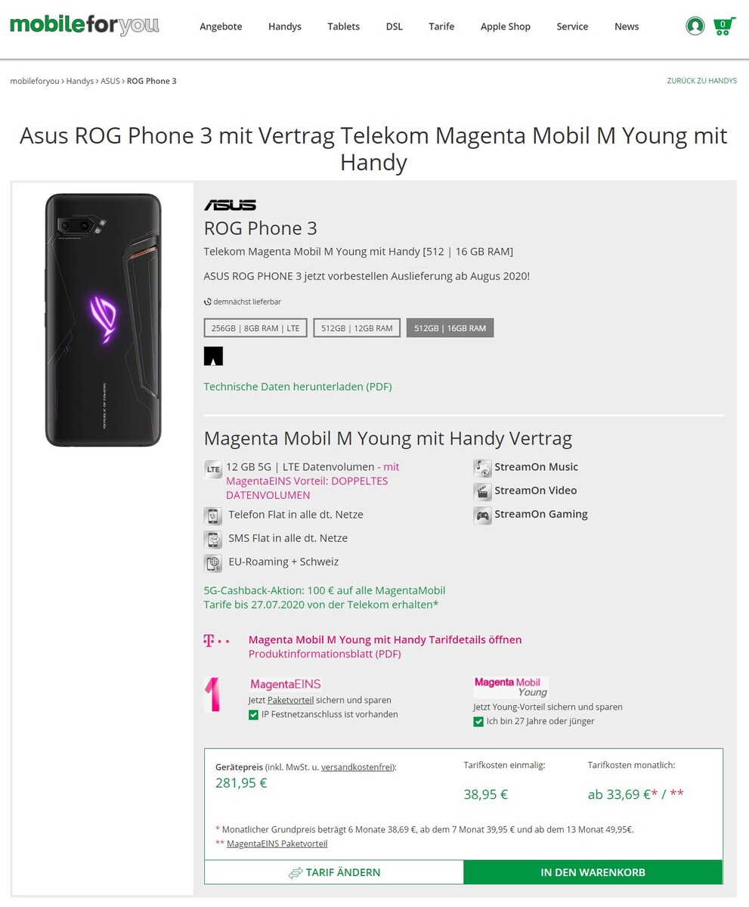Select 512GB | 12GB RAM variant
This screenshot has height=907, width=749.
(x=357, y=327)
